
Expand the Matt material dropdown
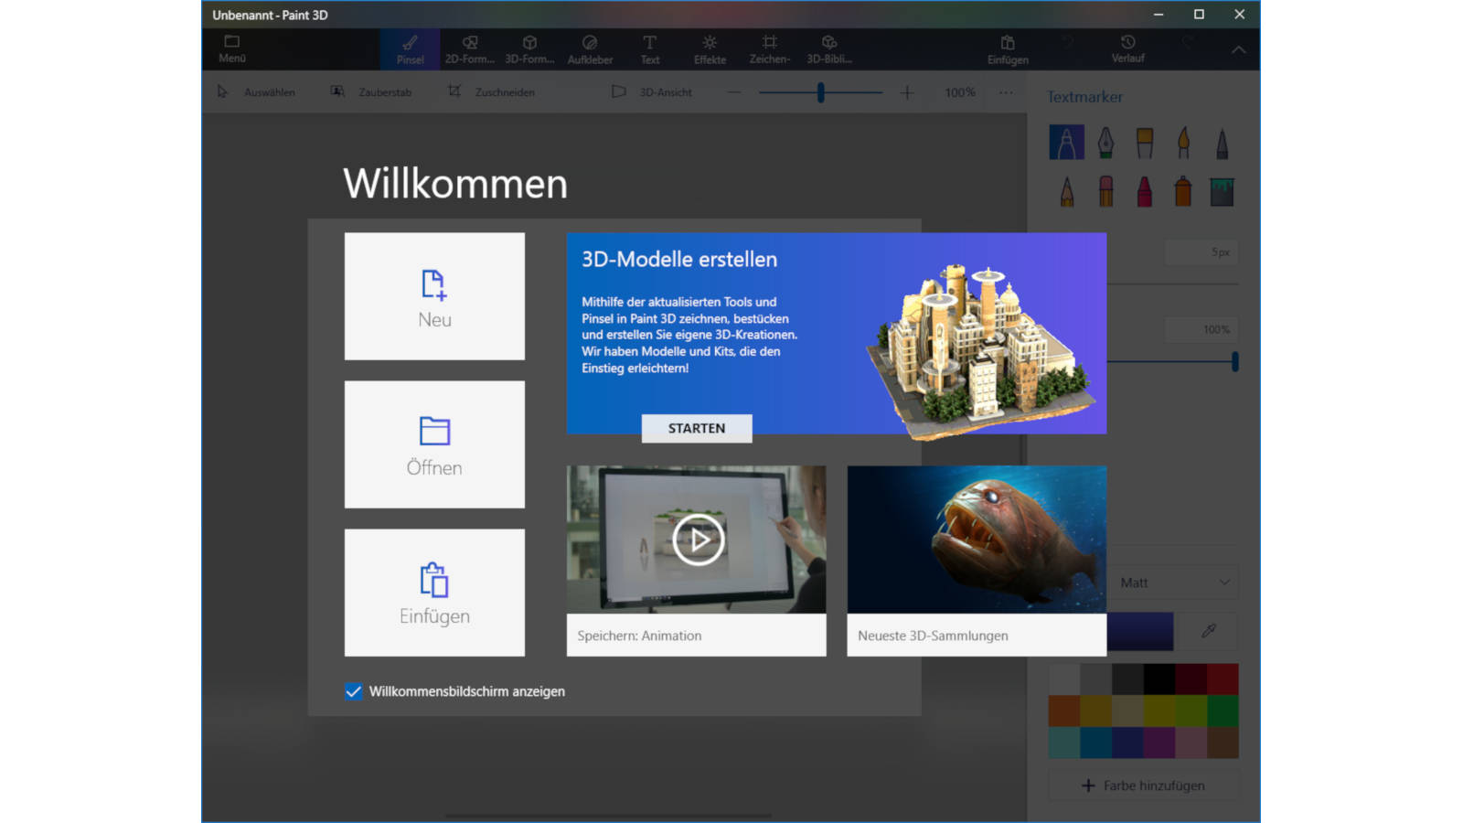(x=1174, y=583)
